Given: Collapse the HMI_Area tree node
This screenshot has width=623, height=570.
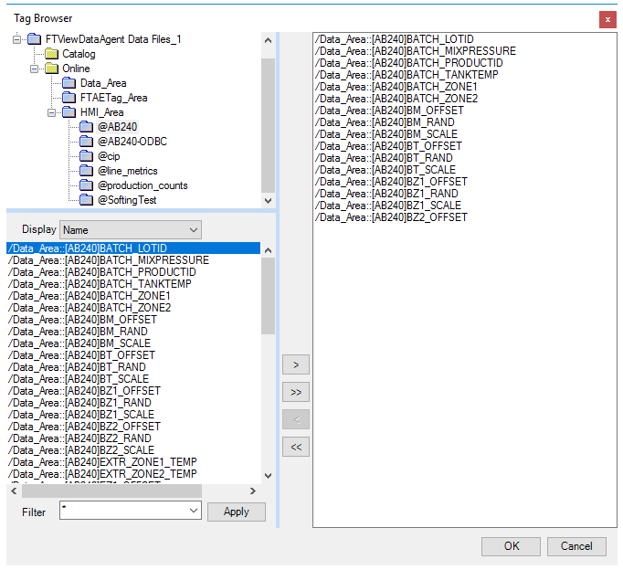Looking at the screenshot, I should (x=52, y=112).
